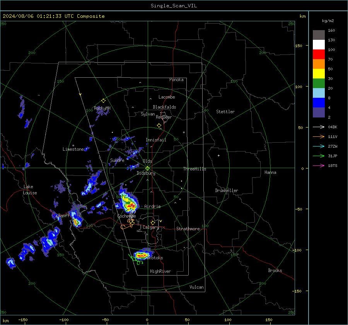Screen dimensions: 348x325
Task: Click the cyan 27ZW arrow in legend
Action: tap(319, 146)
